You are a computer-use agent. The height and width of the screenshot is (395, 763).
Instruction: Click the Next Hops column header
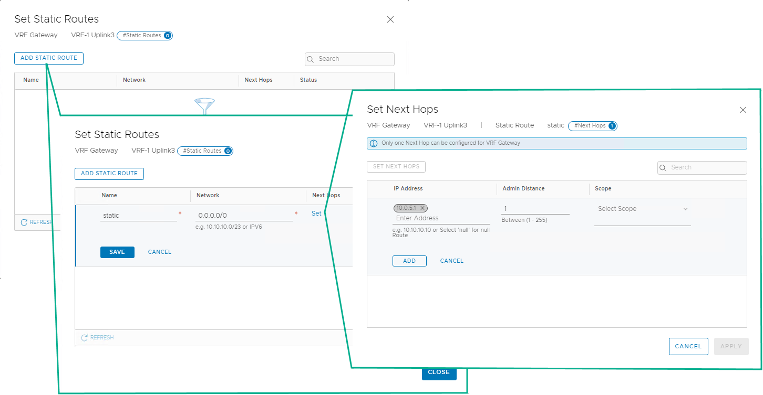327,195
